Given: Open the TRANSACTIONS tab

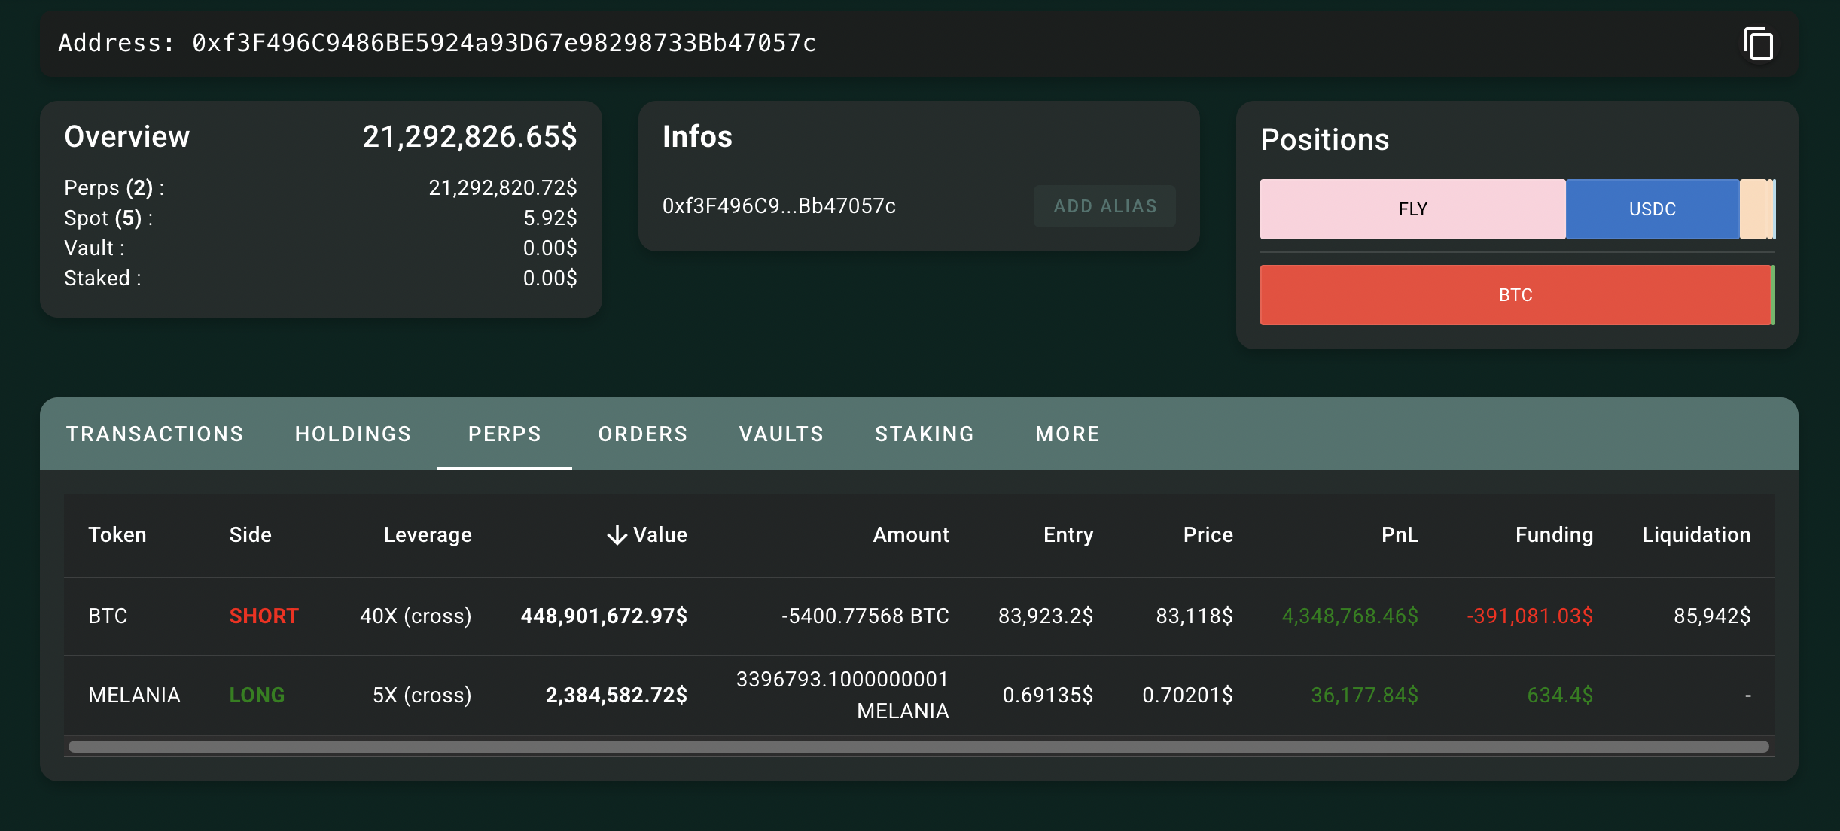Looking at the screenshot, I should [155, 434].
